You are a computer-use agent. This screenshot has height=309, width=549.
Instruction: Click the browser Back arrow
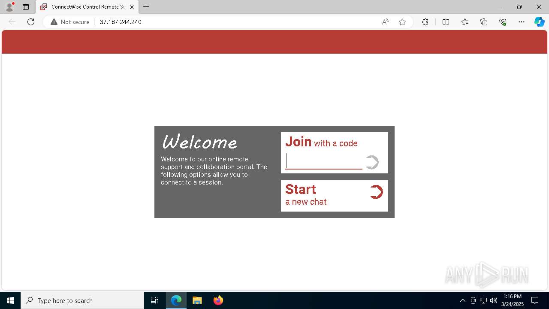point(12,22)
